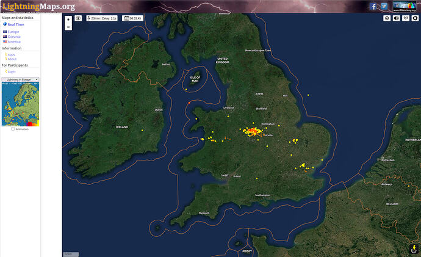This screenshot has width=421, height=257.
Task: Open the America maps link
Action: pyautogui.click(x=14, y=42)
